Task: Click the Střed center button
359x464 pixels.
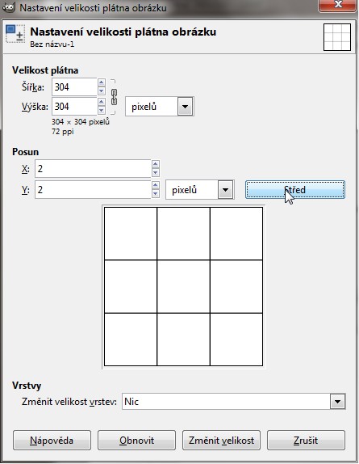Action: 295,190
